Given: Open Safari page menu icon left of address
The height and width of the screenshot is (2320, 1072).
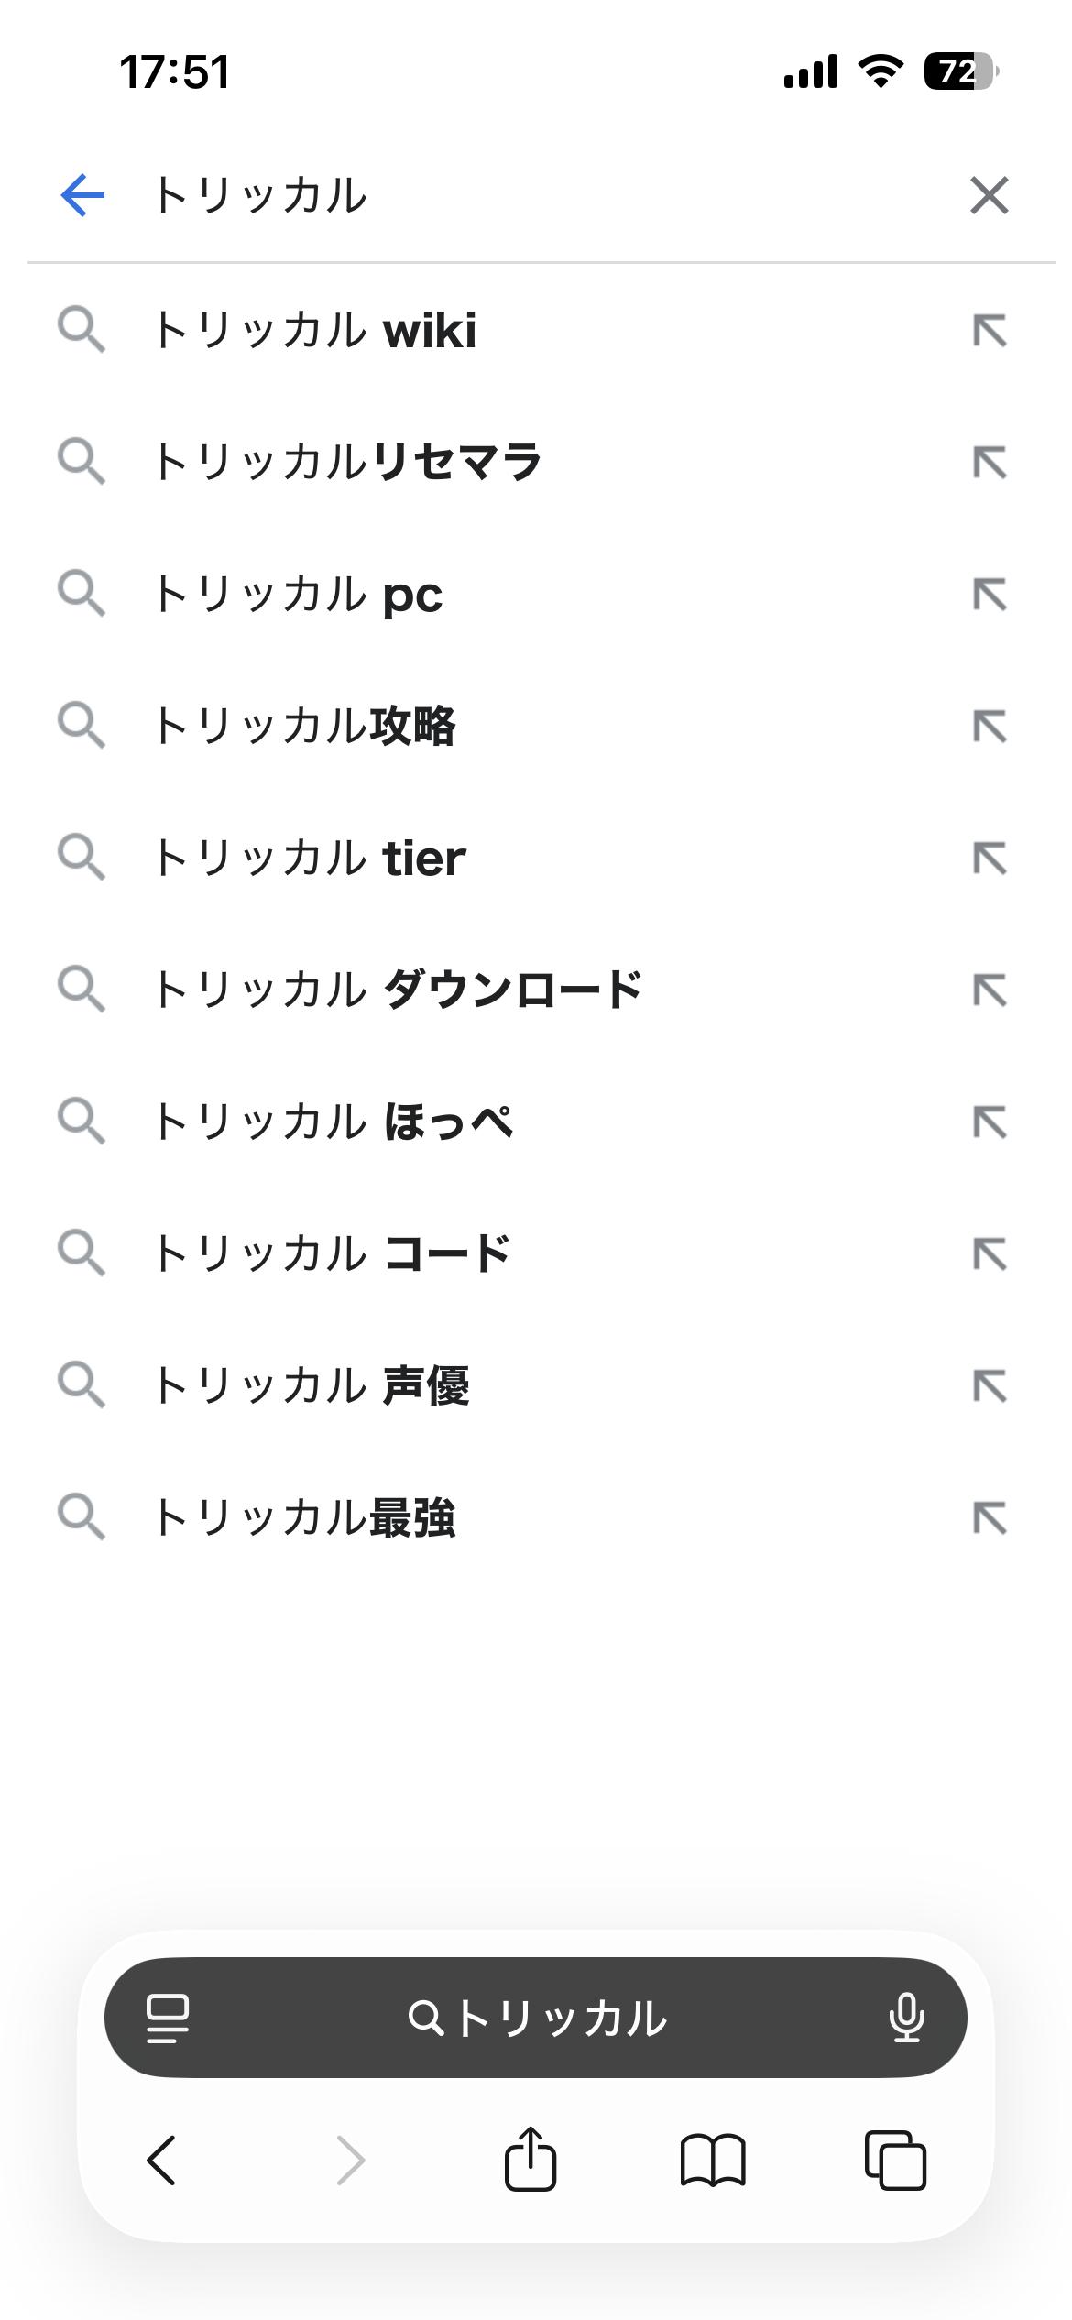Looking at the screenshot, I should [168, 2018].
